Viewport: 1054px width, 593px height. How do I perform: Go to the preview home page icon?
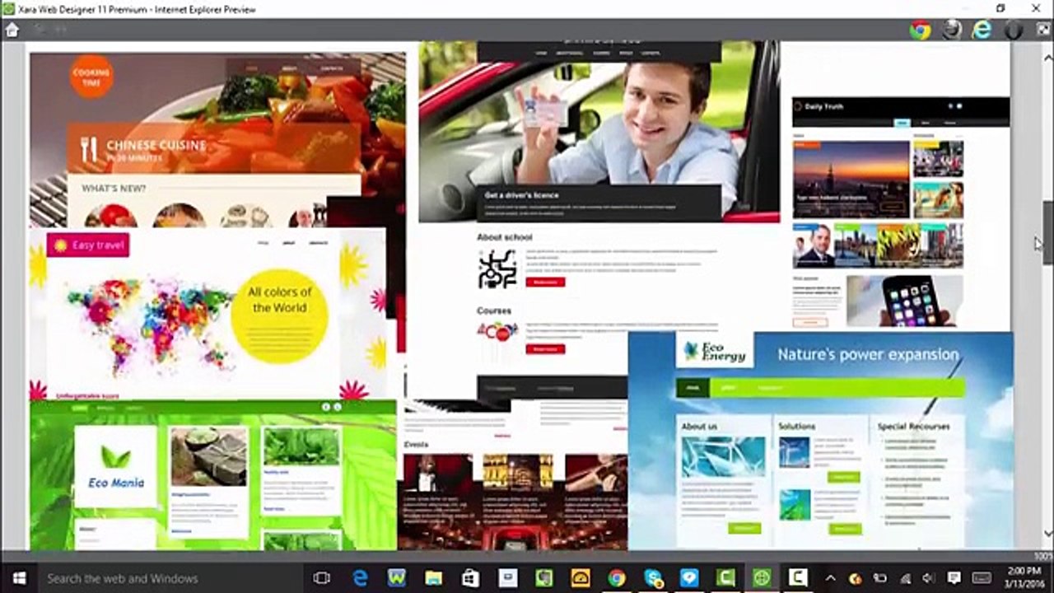coord(12,30)
